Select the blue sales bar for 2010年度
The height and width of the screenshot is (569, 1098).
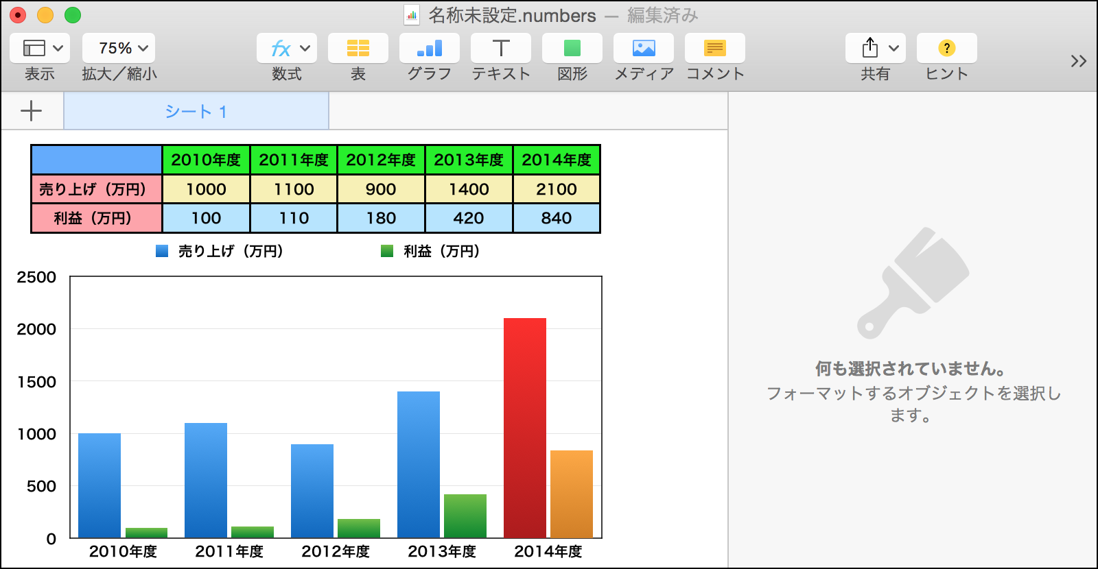100,485
